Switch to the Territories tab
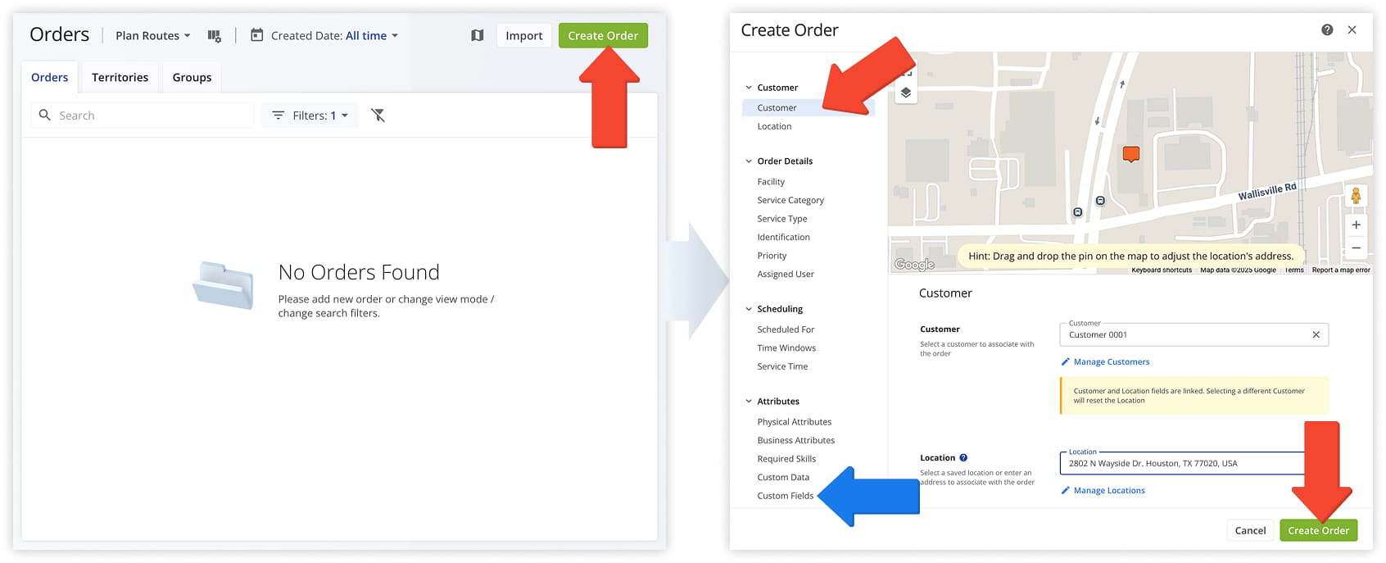Screen dimensions: 1386x563 tap(120, 77)
